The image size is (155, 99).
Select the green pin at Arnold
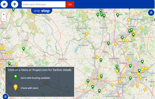coord(142,62)
